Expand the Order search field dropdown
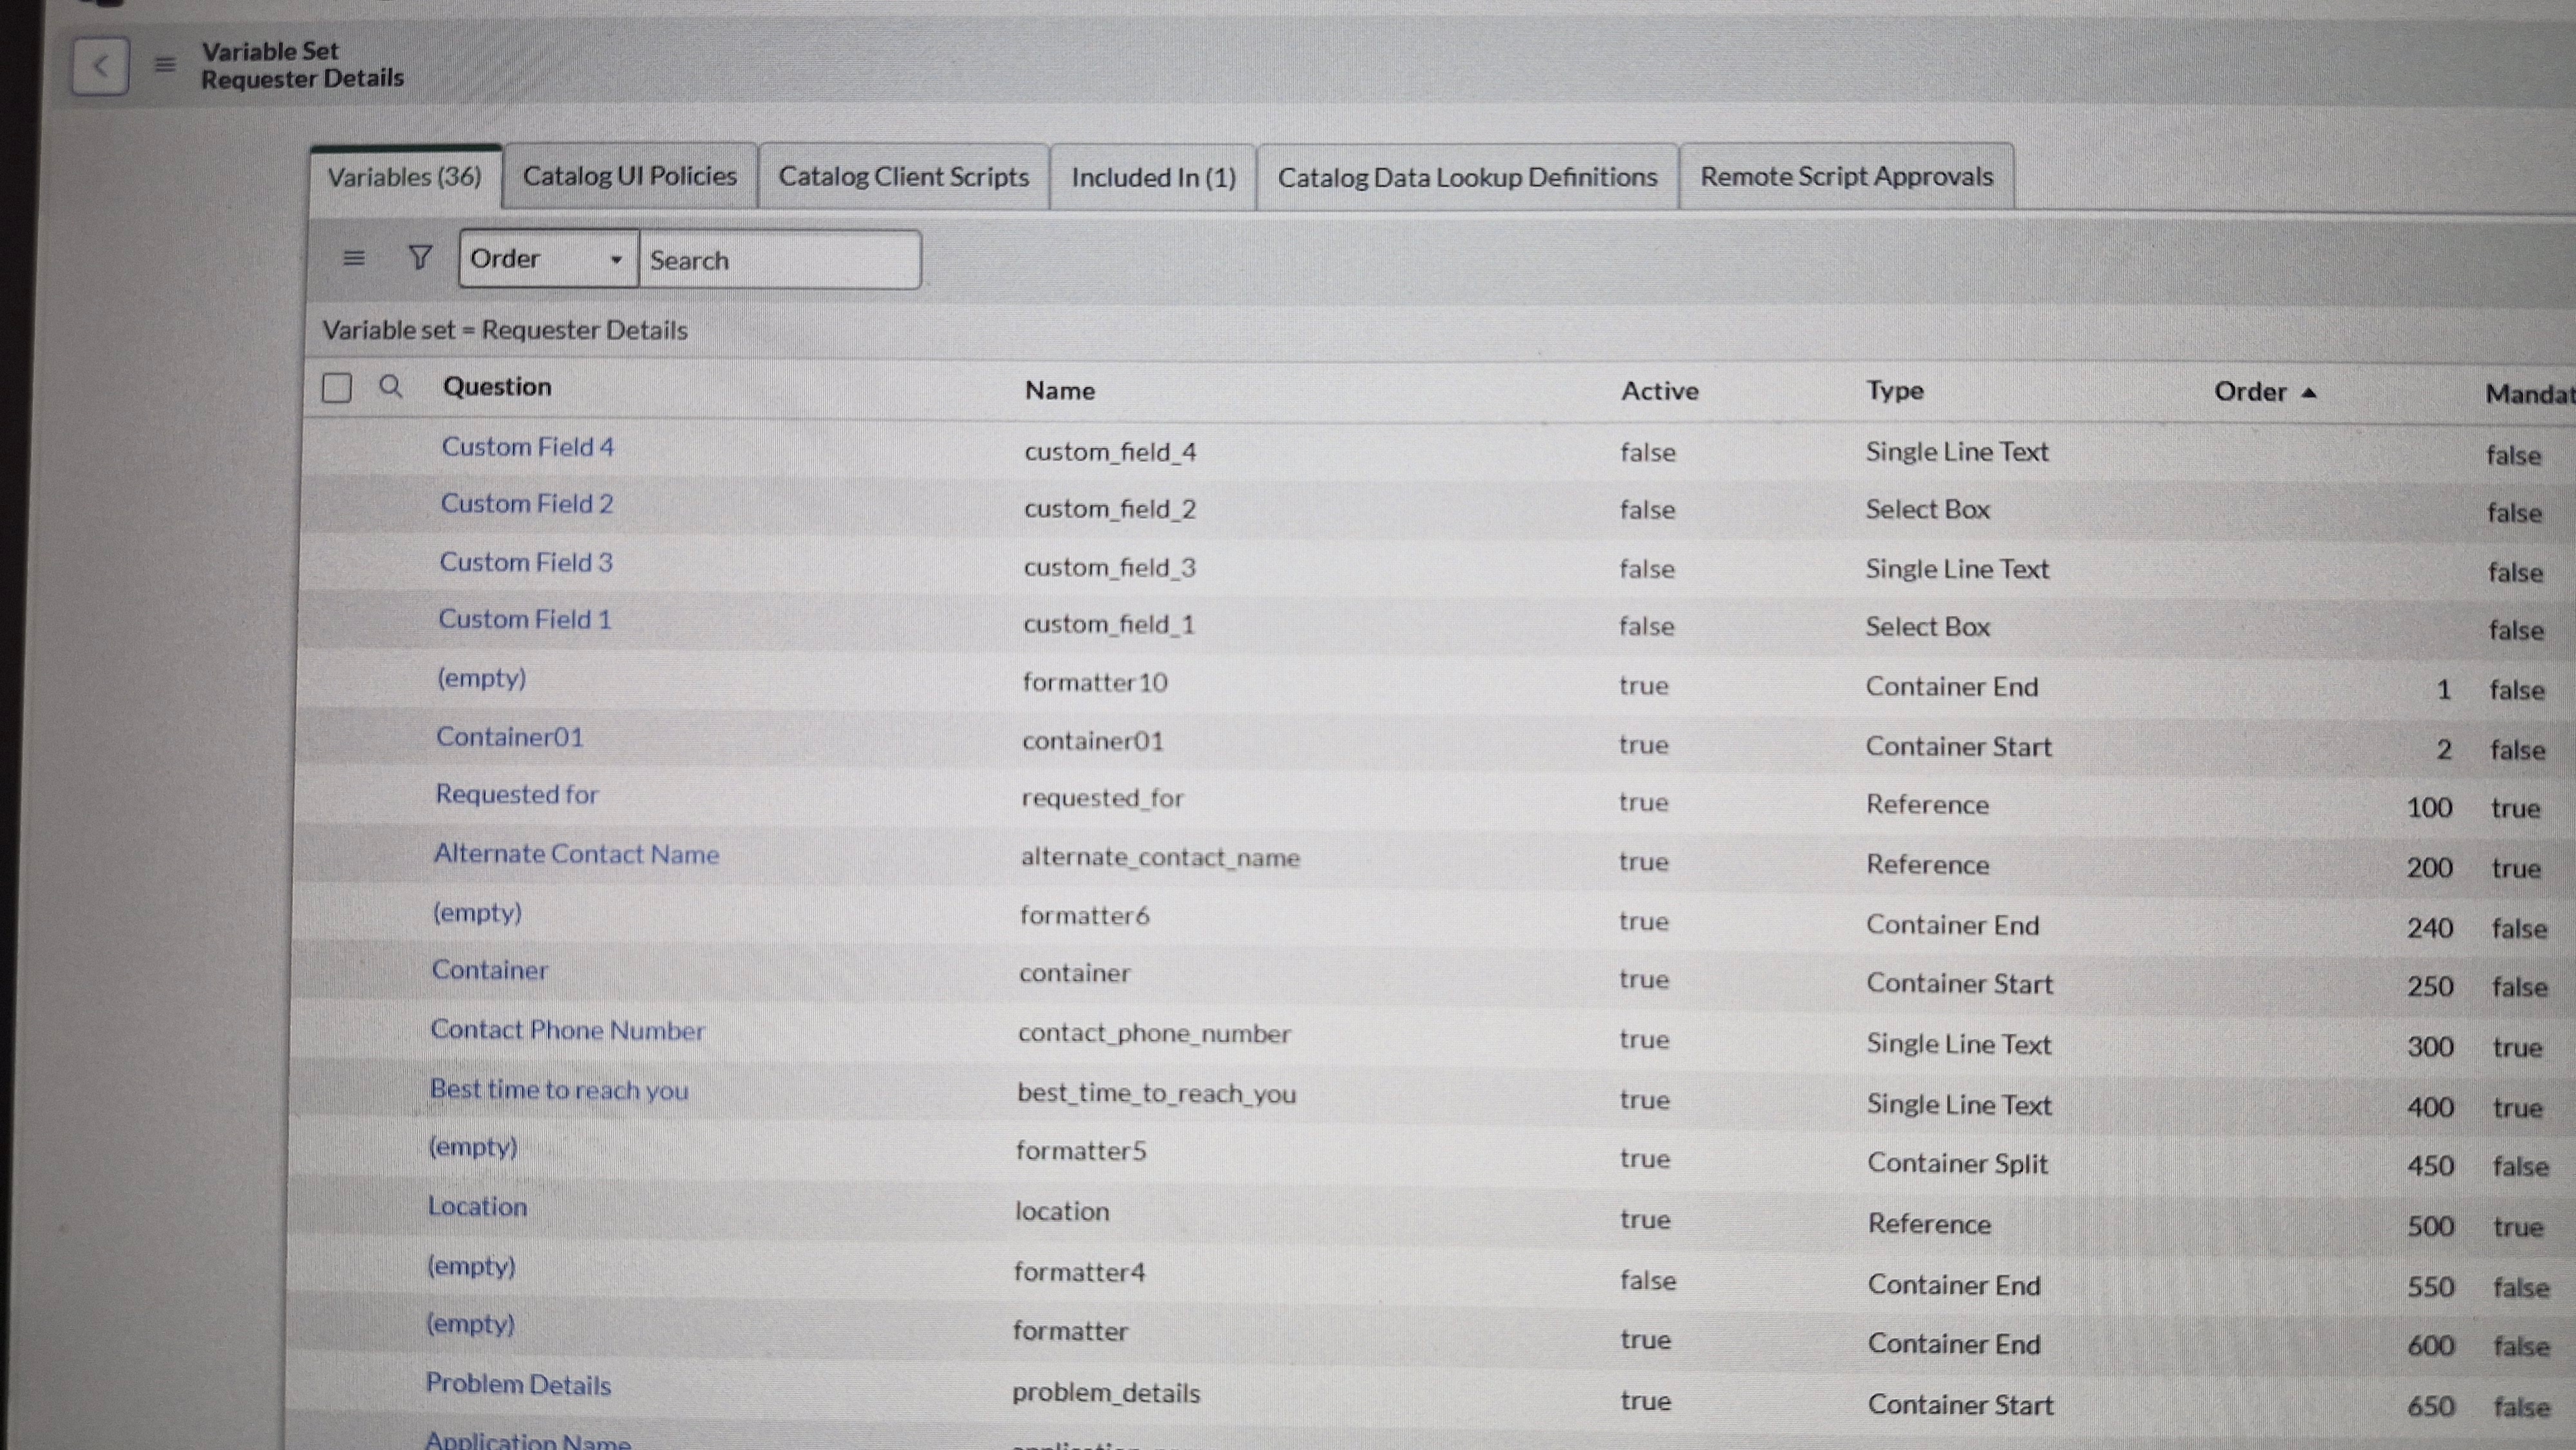 click(548, 259)
